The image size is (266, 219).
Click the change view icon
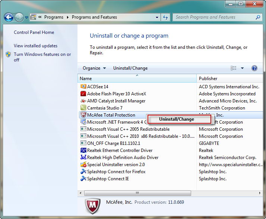[234, 68]
